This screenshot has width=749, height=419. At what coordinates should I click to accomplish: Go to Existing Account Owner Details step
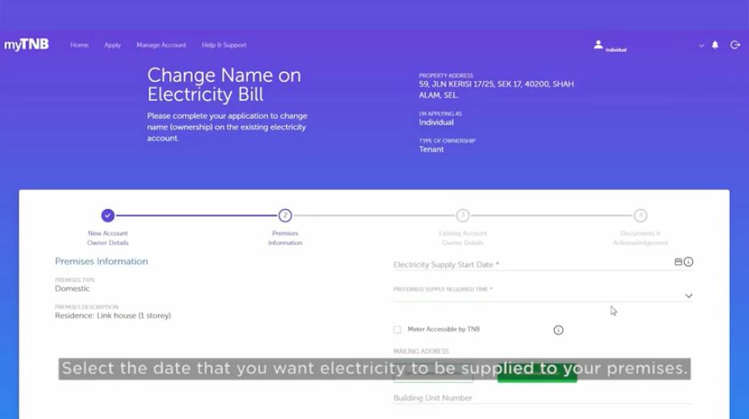463,216
